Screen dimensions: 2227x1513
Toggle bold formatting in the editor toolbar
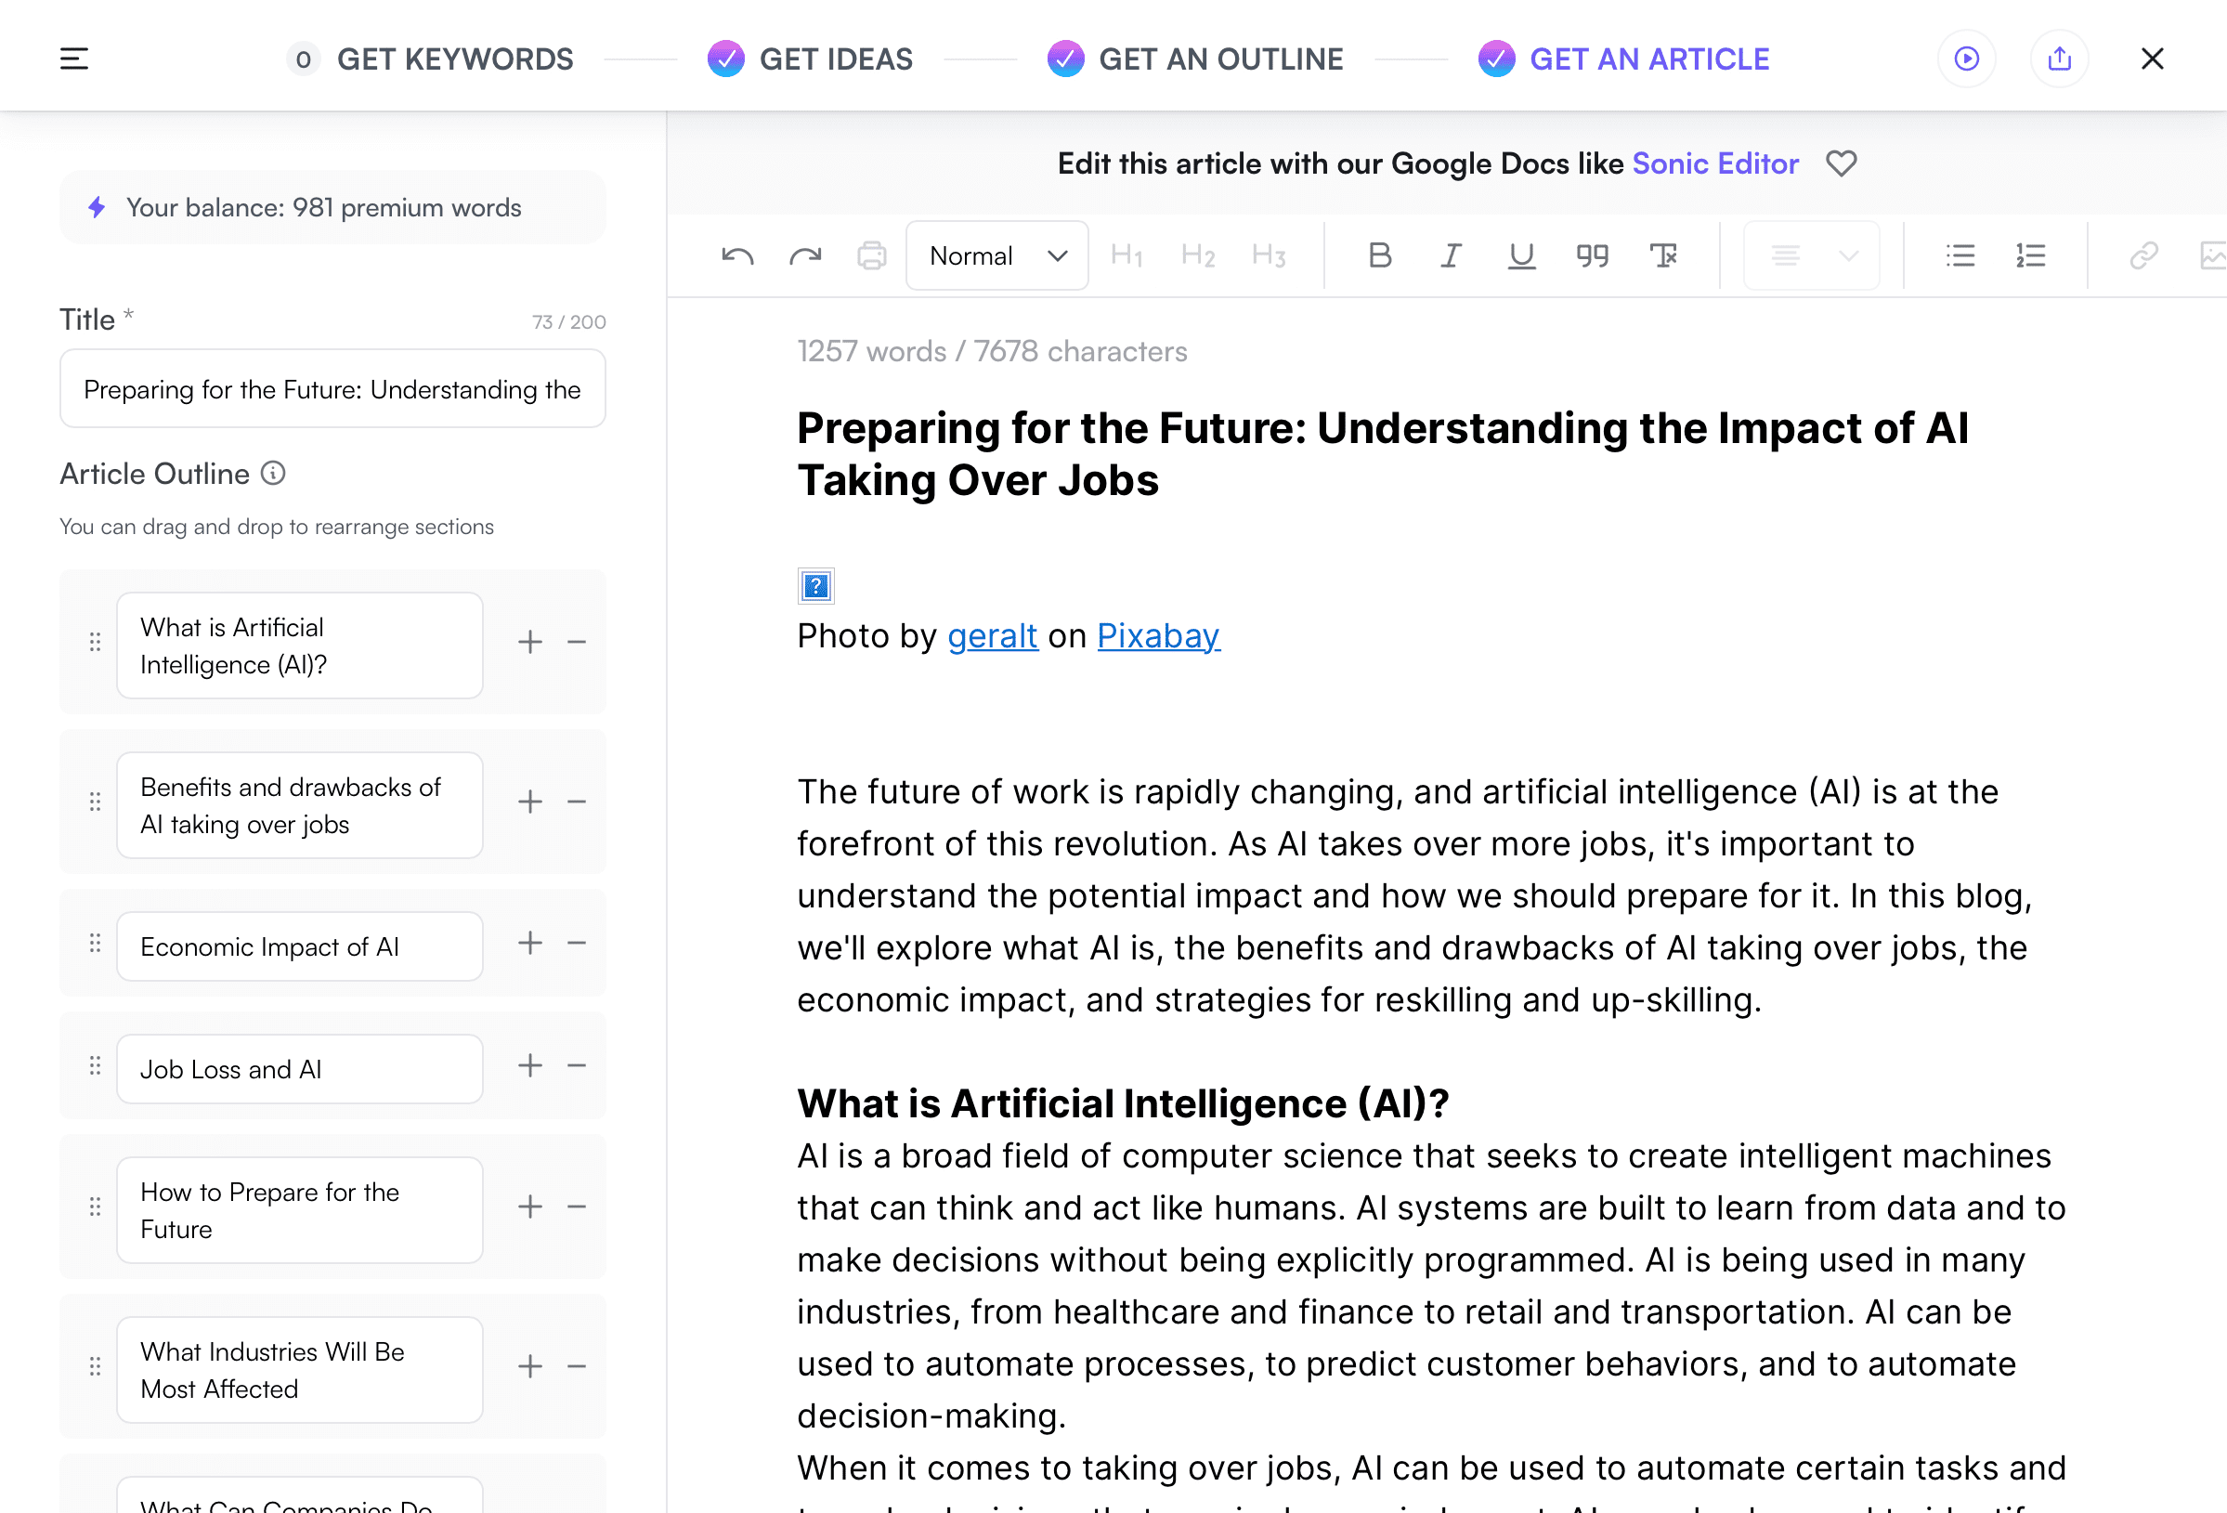coord(1380,254)
